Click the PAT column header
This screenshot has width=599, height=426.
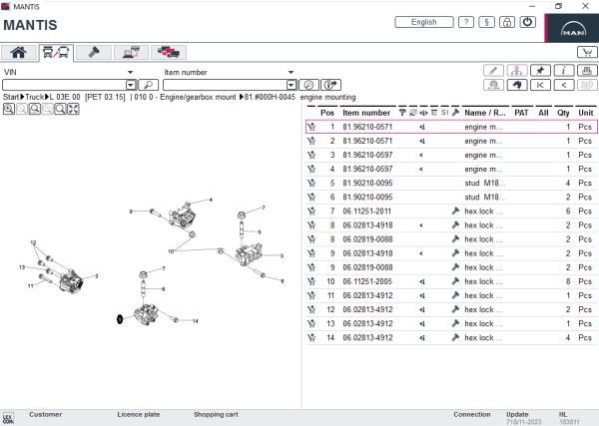[521, 113]
